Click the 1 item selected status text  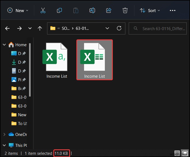38,153
